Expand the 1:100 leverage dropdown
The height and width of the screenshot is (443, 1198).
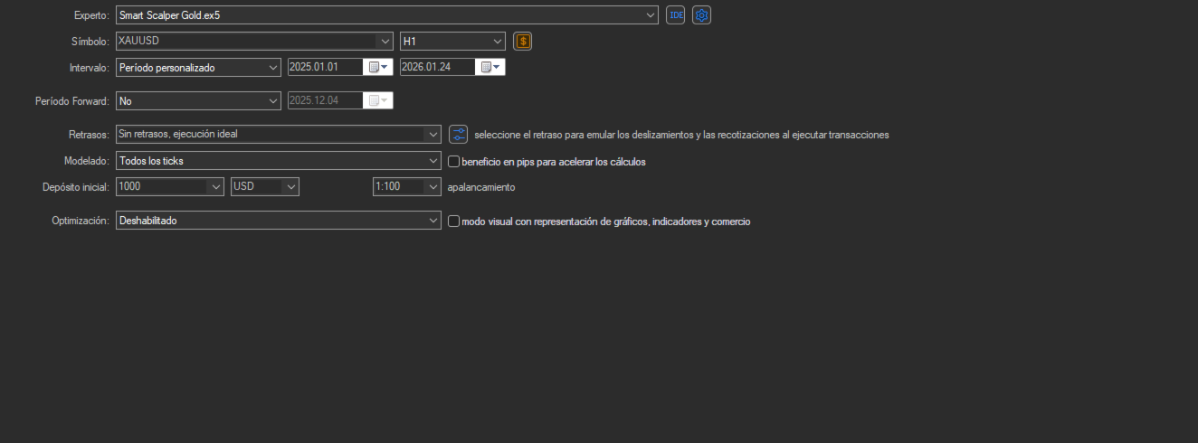click(433, 186)
